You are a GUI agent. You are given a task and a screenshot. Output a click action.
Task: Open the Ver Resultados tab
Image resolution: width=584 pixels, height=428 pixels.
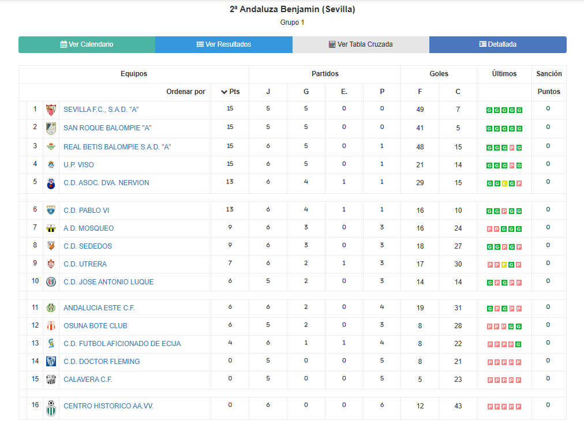coord(224,44)
